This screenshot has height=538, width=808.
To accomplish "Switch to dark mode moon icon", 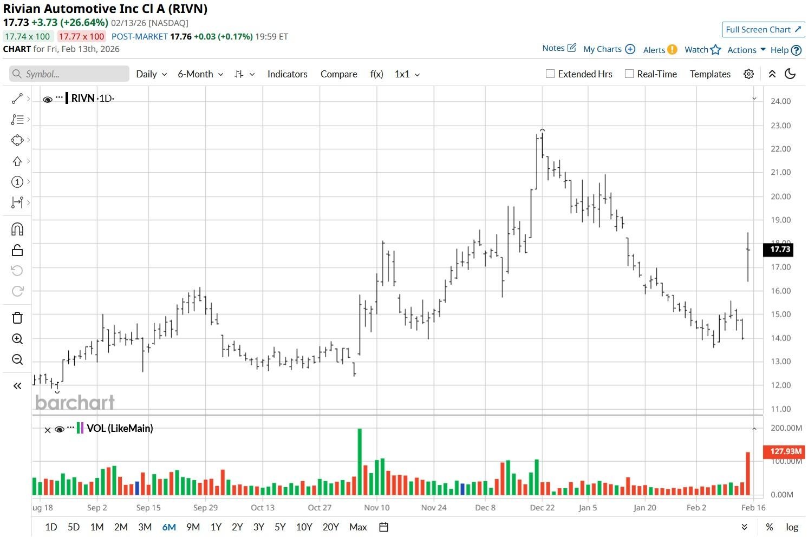I will (790, 74).
